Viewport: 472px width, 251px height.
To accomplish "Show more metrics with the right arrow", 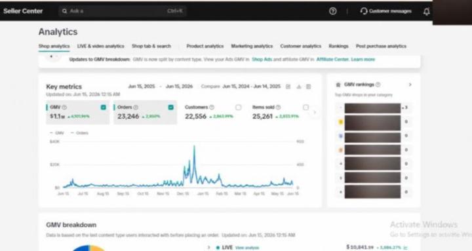I will [x=315, y=112].
